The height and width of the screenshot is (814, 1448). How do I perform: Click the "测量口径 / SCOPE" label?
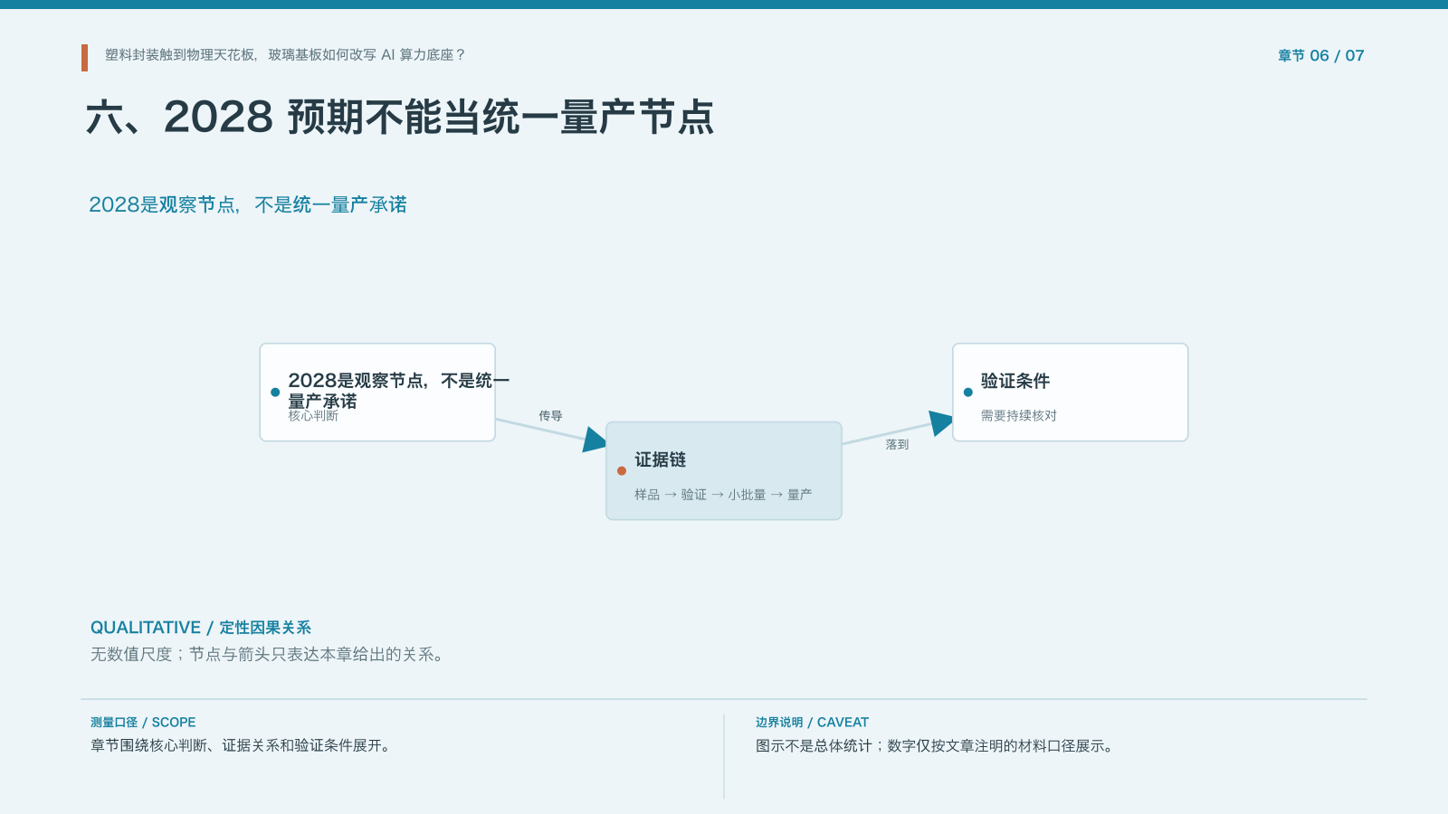tap(143, 723)
